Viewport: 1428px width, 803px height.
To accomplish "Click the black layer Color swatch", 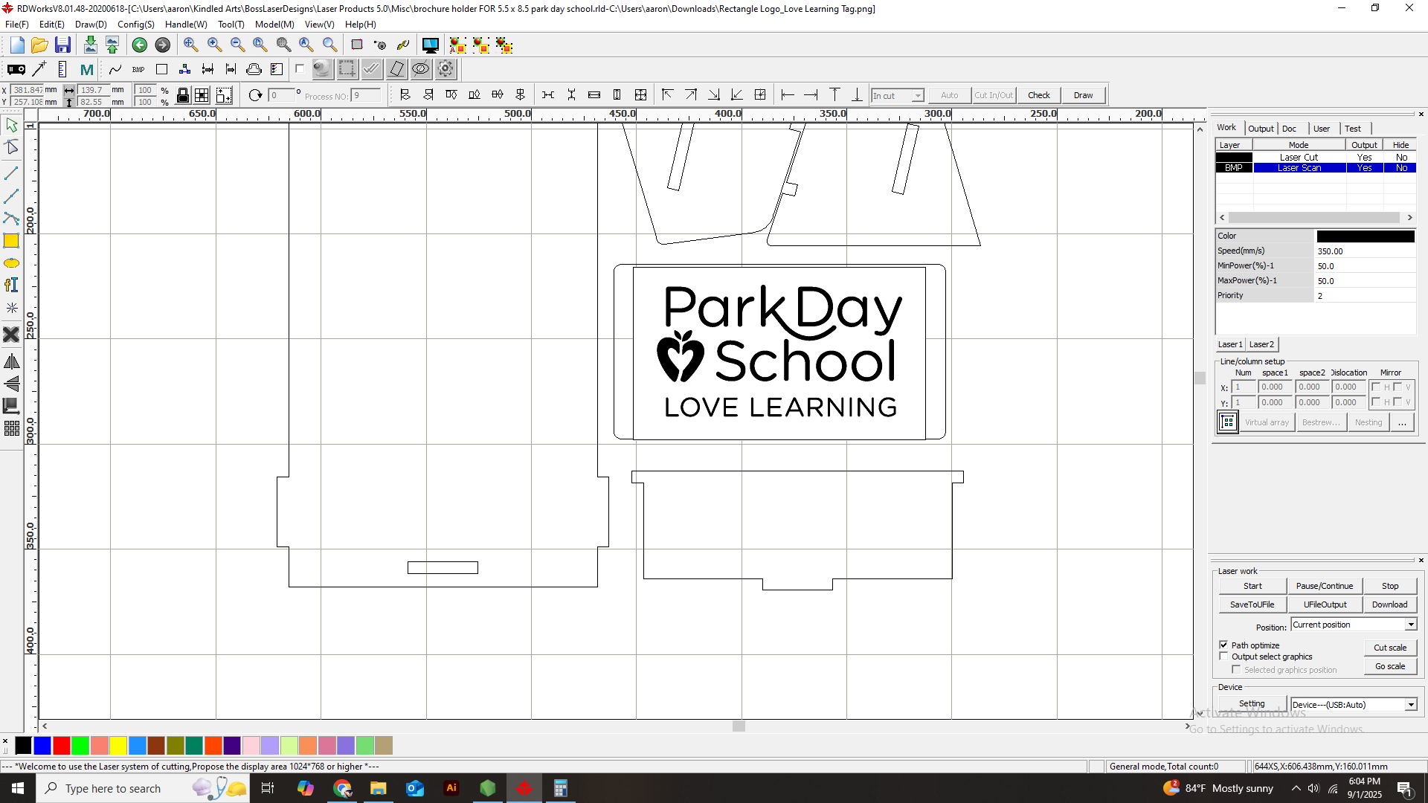I will coord(1366,236).
